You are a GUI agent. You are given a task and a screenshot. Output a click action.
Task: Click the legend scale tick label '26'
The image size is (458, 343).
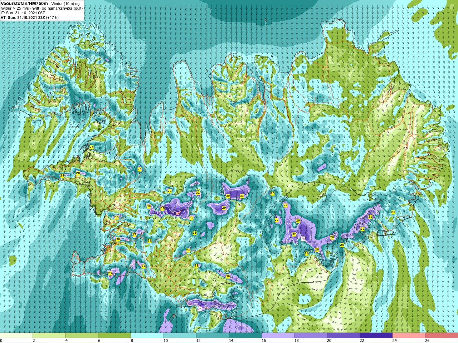pyautogui.click(x=427, y=340)
